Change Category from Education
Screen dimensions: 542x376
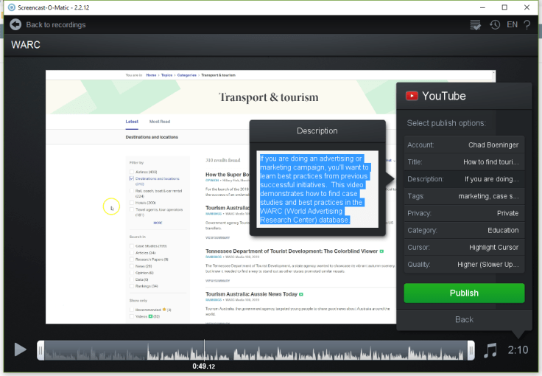point(464,230)
